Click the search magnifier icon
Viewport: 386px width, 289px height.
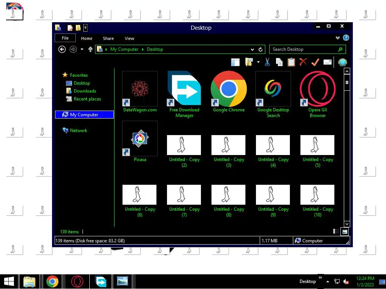340,49
